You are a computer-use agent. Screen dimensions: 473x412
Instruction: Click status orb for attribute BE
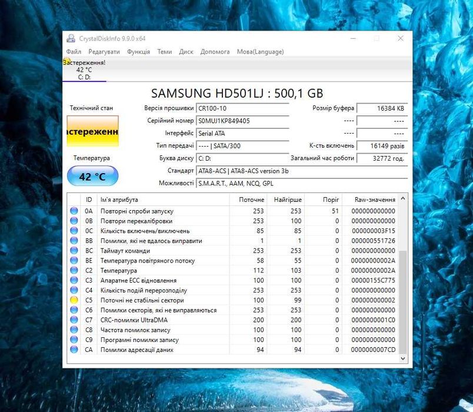(74, 260)
